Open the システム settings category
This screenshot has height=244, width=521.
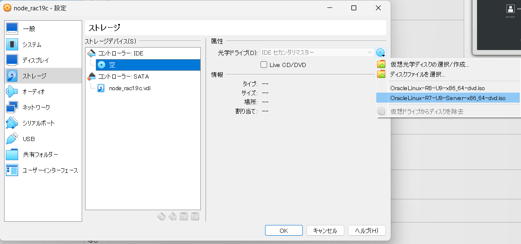tap(43, 45)
